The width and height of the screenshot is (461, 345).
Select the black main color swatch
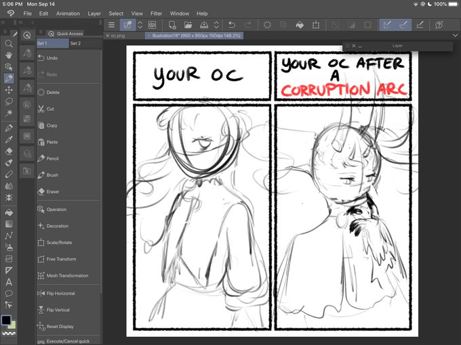point(6,320)
